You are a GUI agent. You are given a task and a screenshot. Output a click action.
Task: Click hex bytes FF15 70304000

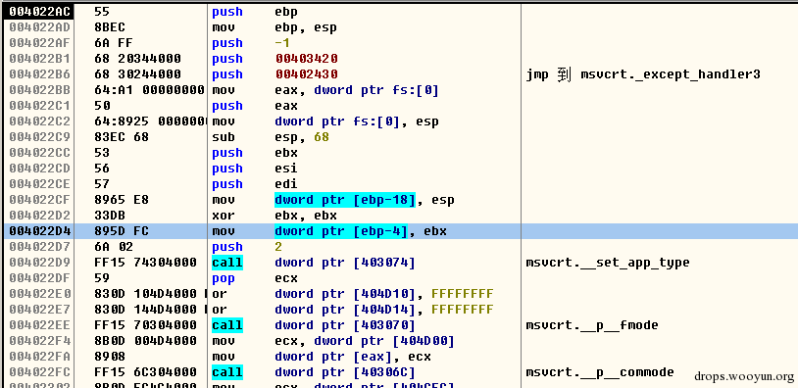click(145, 325)
